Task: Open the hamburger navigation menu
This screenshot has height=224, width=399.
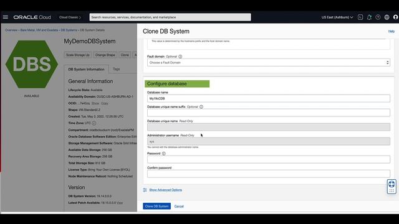Action: pyautogui.click(x=6, y=17)
